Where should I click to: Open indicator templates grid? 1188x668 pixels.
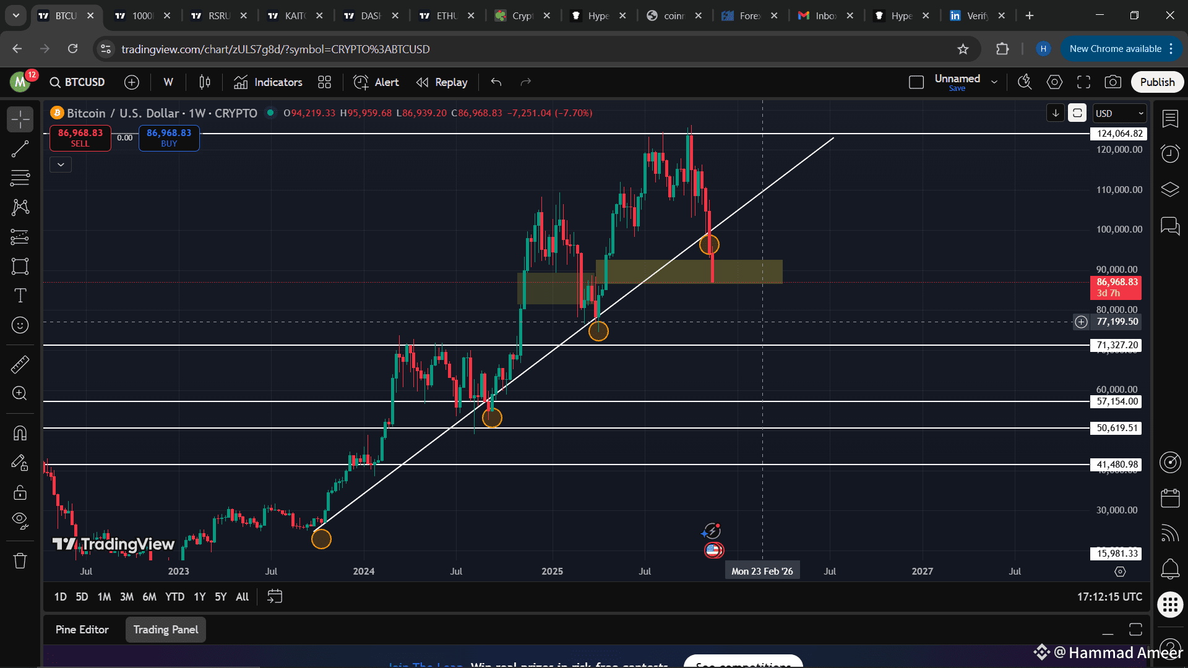coord(325,82)
